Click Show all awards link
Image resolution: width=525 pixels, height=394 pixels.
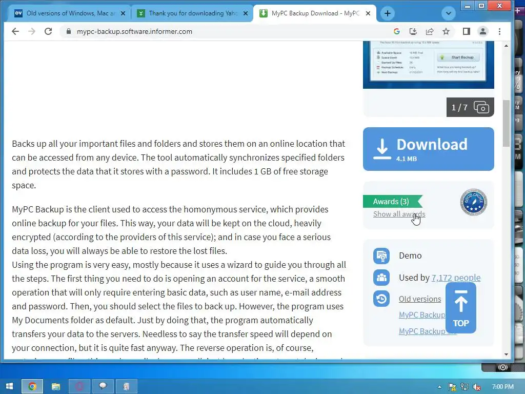pos(399,214)
